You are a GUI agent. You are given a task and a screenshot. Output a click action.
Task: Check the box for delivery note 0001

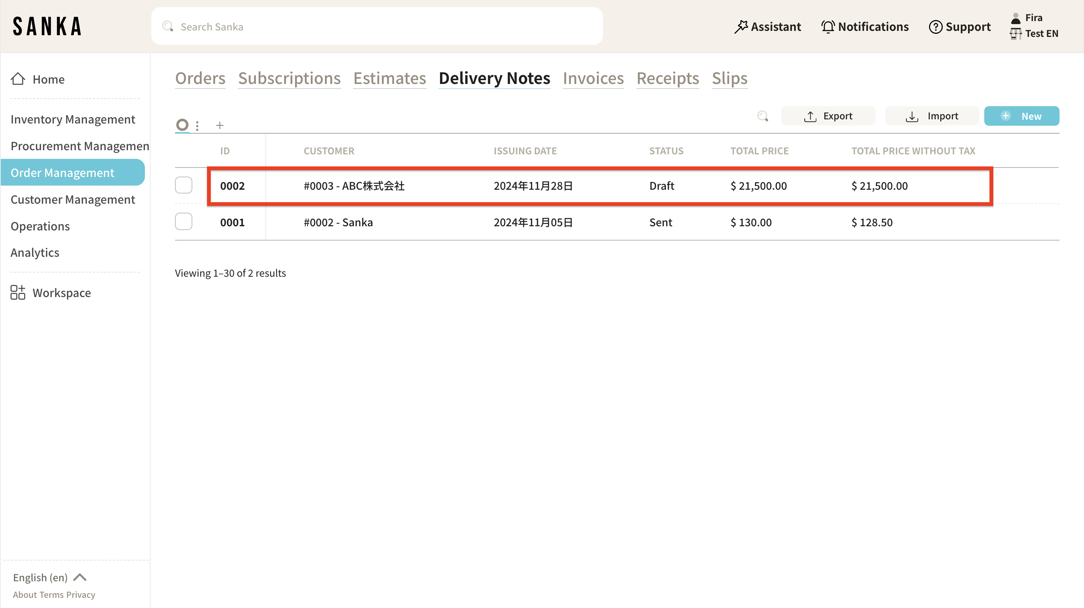pos(183,222)
